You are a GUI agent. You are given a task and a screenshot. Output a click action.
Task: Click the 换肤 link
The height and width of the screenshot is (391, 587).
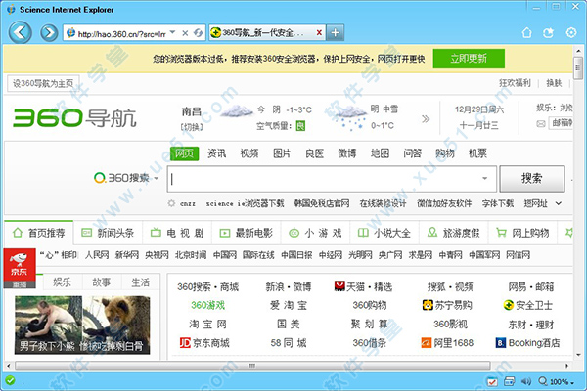click(554, 83)
